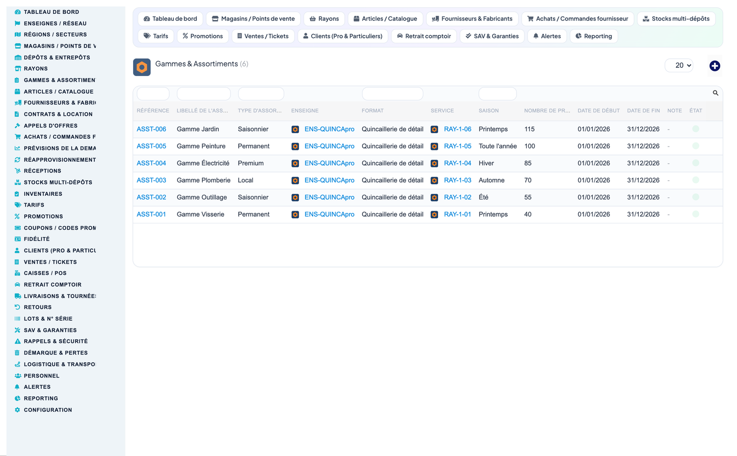Viewport: 737px width, 456px height.
Task: Click the Appels d'offres gavel icon
Action: pos(17,125)
